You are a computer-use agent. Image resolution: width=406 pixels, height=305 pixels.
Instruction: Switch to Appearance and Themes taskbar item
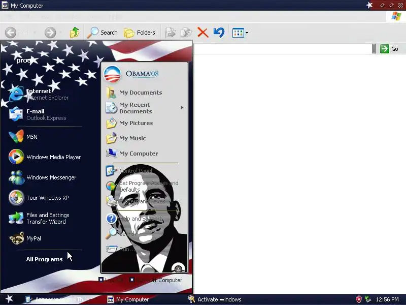[57, 299]
